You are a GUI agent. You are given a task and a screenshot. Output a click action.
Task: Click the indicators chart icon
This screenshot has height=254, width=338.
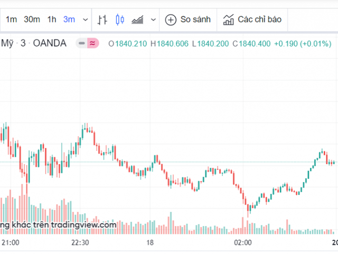(229, 20)
